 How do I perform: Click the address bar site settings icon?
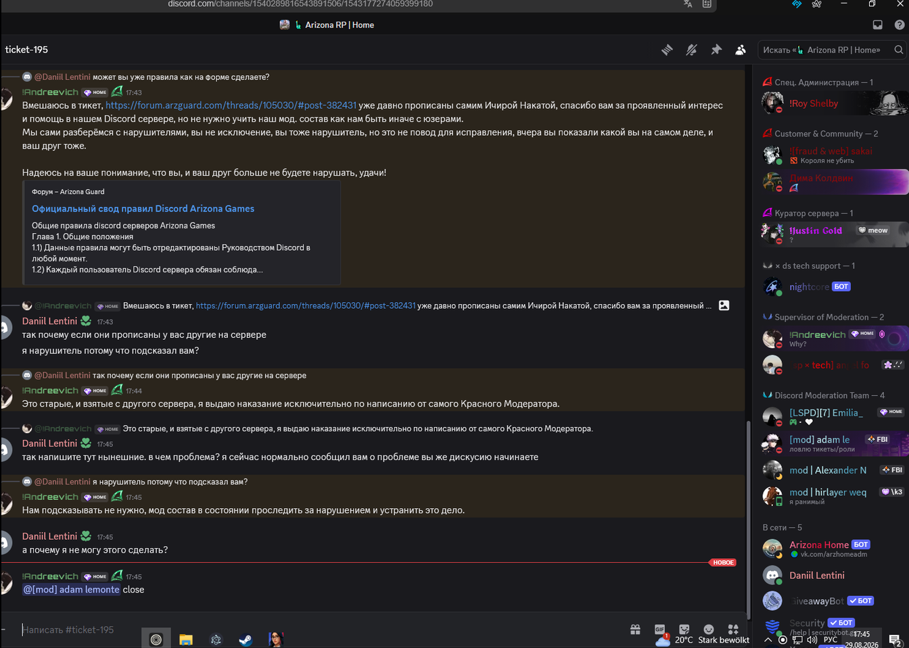(x=707, y=4)
